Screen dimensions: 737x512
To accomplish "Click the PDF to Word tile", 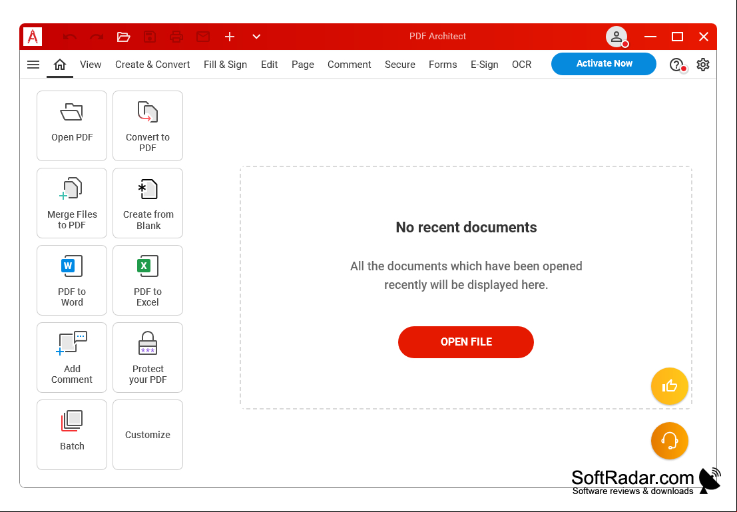I will 72,280.
